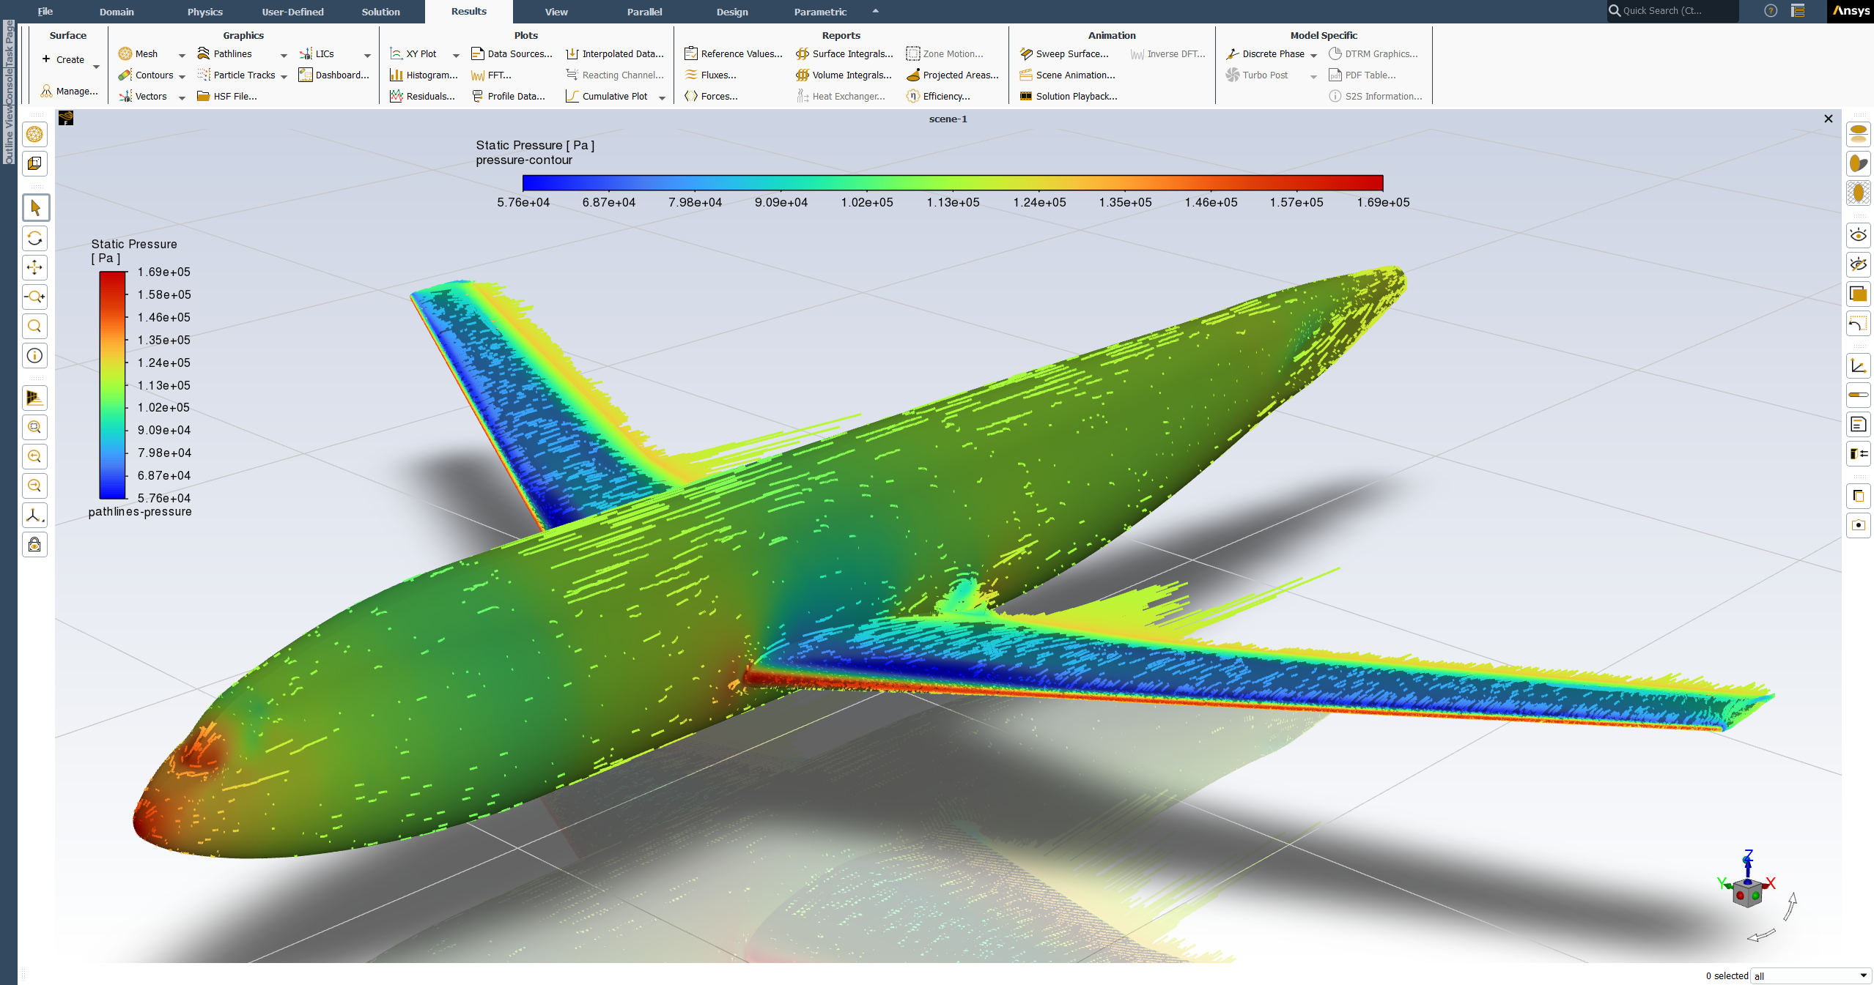
Task: Click Manage... in Surface group
Action: pyautogui.click(x=70, y=92)
